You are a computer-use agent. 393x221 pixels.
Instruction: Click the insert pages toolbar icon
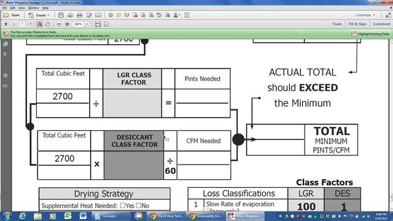151,15
